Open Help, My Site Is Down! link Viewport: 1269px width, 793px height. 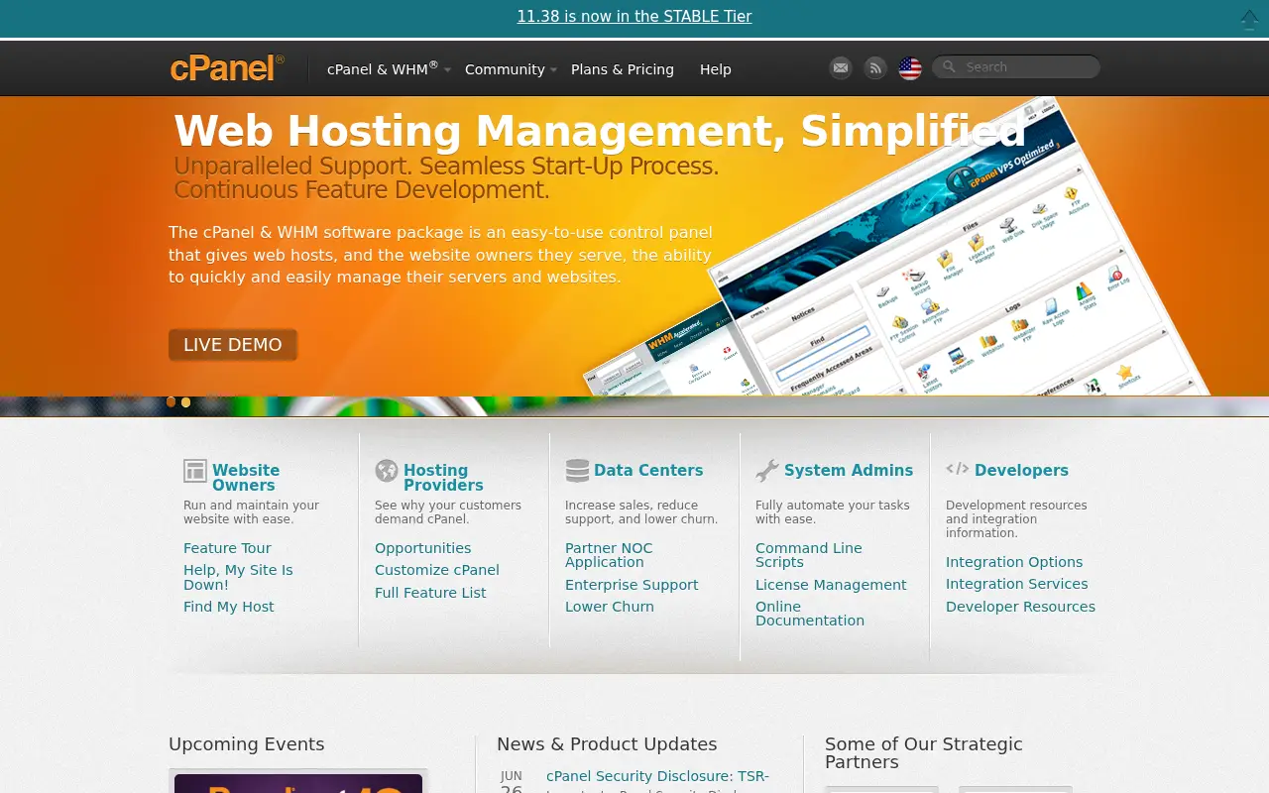pos(238,577)
